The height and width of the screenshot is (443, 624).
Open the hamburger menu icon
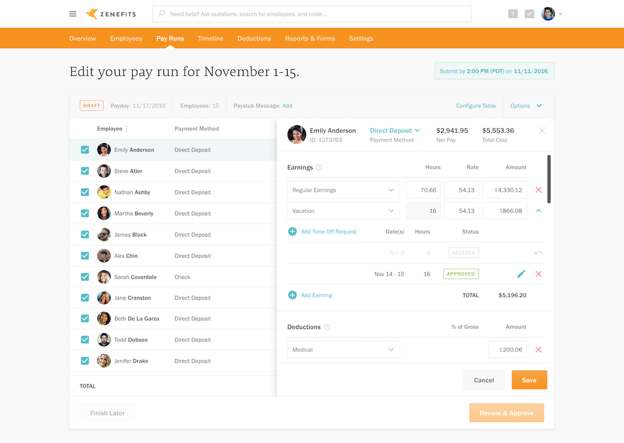click(73, 14)
